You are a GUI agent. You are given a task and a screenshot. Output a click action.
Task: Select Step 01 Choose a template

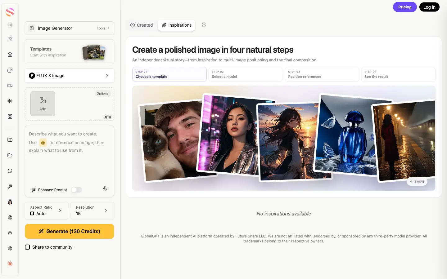point(169,74)
